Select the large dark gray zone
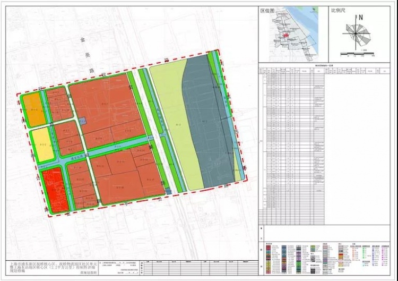 point(207,122)
